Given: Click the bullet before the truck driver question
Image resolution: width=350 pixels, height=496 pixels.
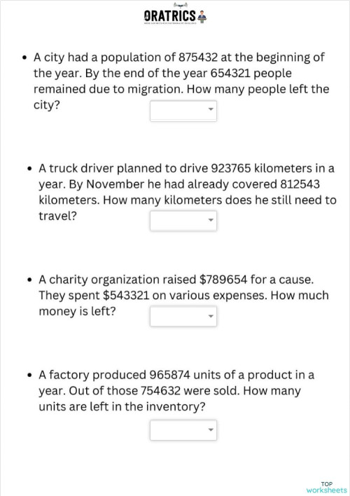Looking at the screenshot, I should tap(29, 169).
